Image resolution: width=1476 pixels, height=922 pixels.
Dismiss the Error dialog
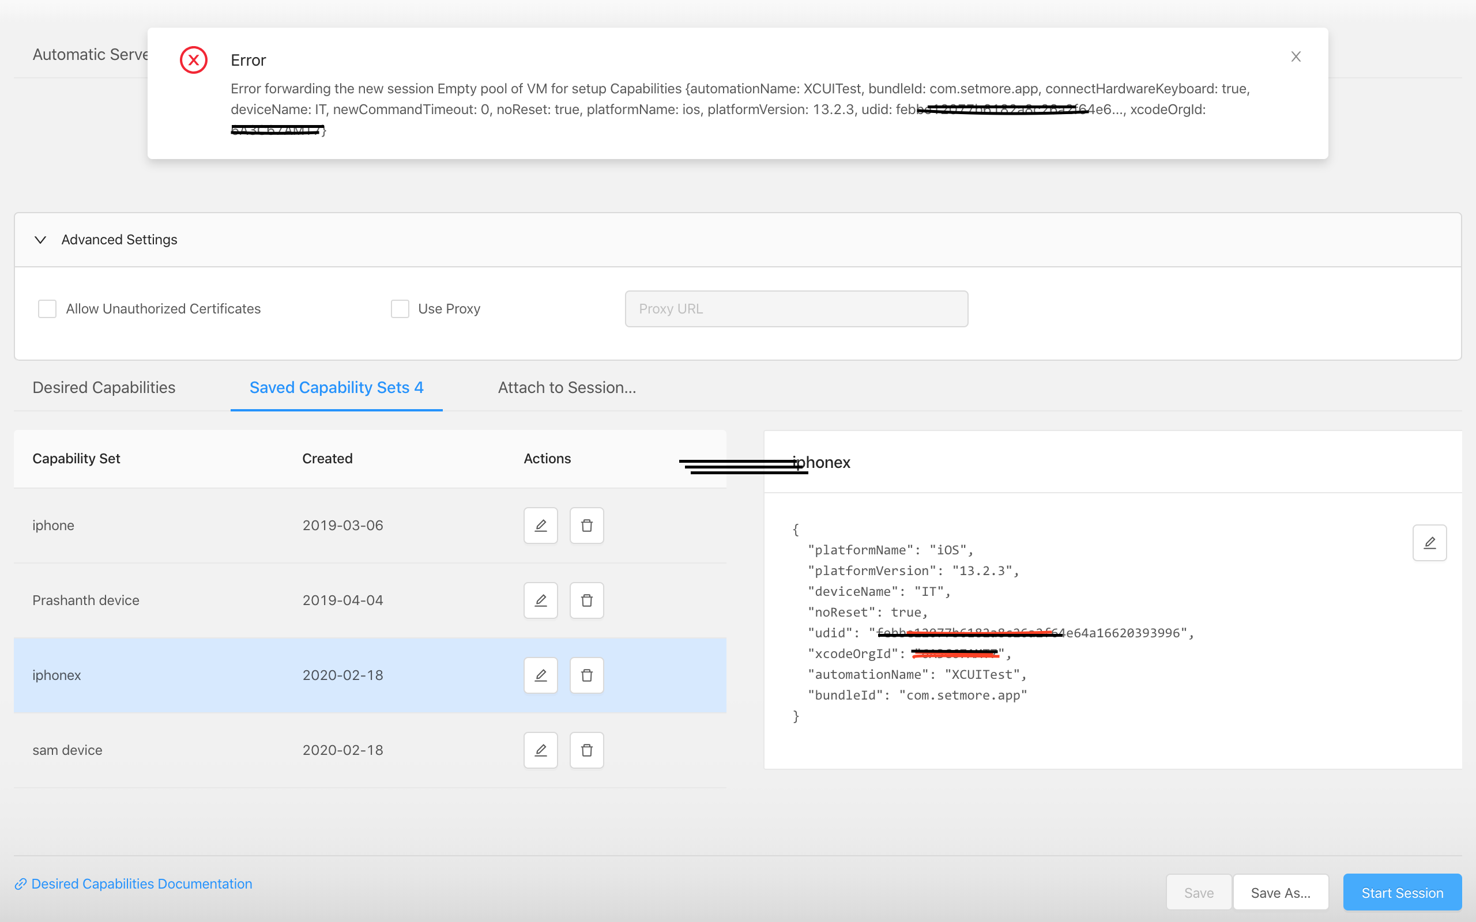click(x=1296, y=56)
